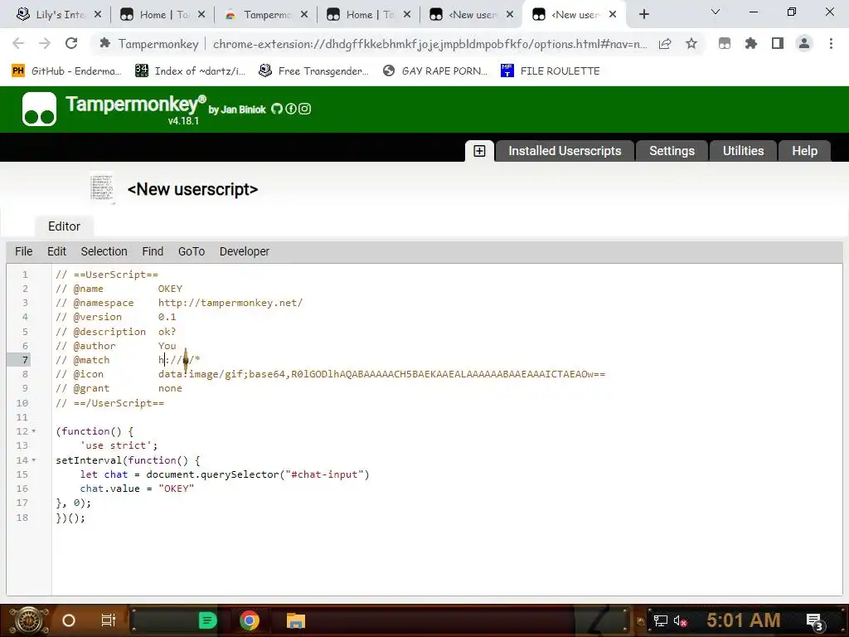This screenshot has height=637, width=849.
Task: Open Tampermonkey GitHub icon link
Action: [x=277, y=109]
